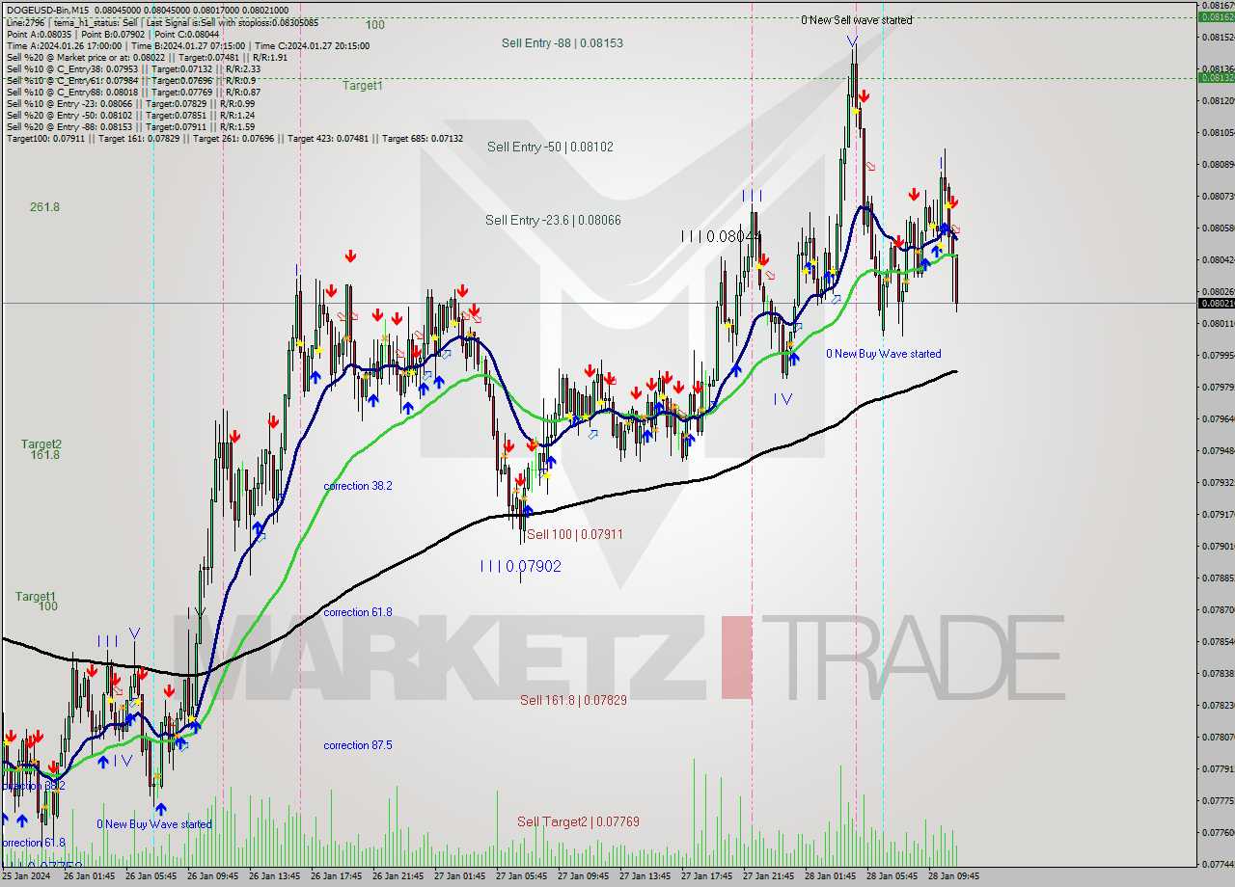Click the 'Sell Entry -88 | 0.08153' label
1235x887 pixels.
coord(562,42)
